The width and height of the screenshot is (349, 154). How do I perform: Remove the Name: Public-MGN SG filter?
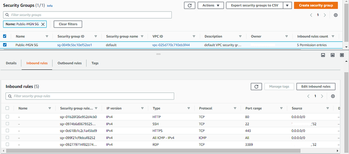click(x=43, y=24)
